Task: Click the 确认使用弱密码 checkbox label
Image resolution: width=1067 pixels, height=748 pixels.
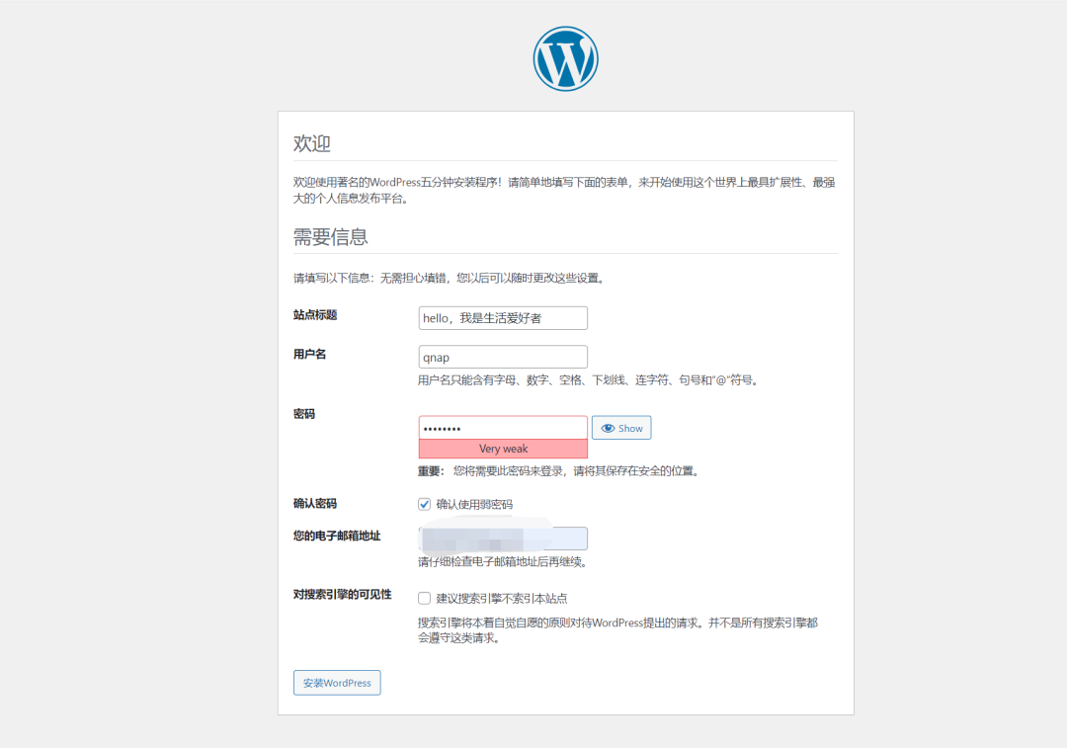Action: (474, 504)
